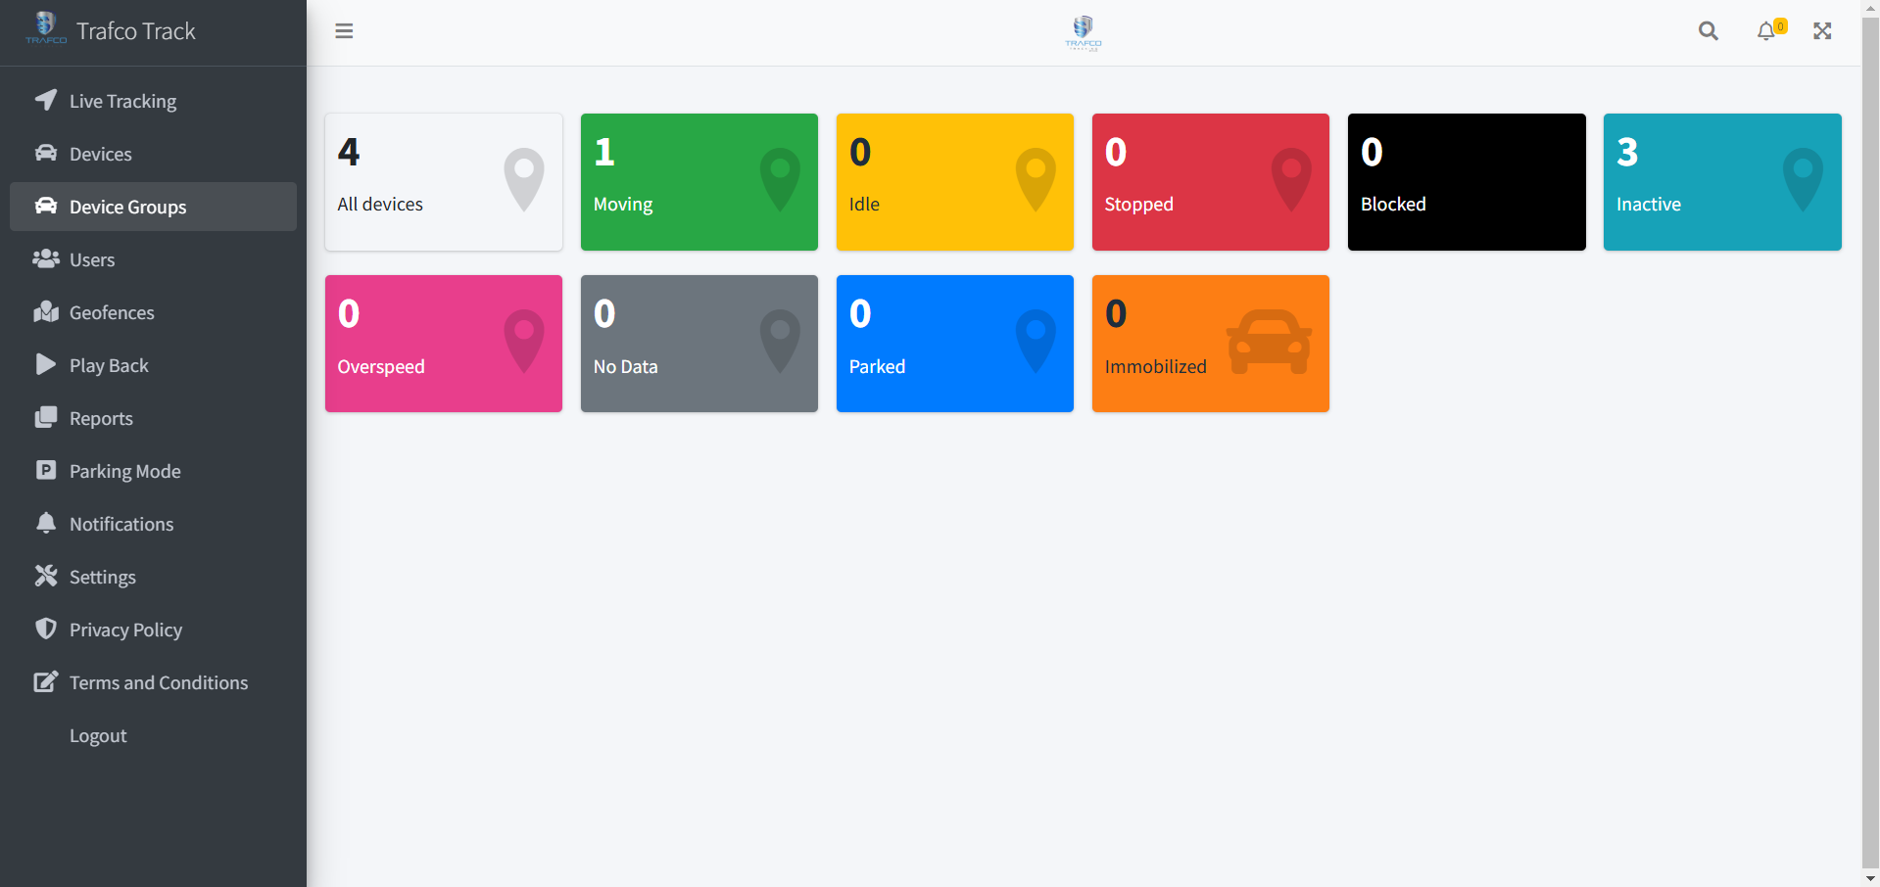Click the Parking Mode icon
The width and height of the screenshot is (1880, 887).
[x=46, y=470]
